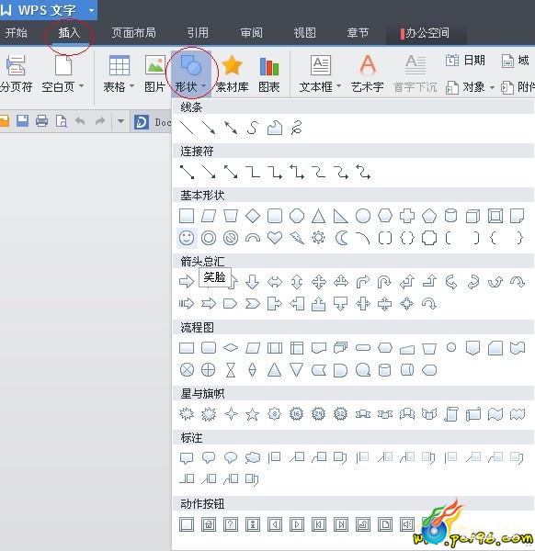Screen dimensions: 535x551
Task: Click the Doc document tab
Action: (x=153, y=122)
